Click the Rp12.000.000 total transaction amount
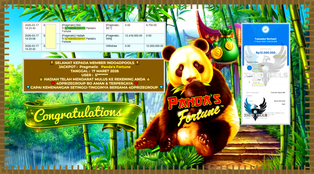 [266, 53]
